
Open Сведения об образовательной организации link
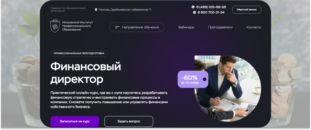point(68,10)
